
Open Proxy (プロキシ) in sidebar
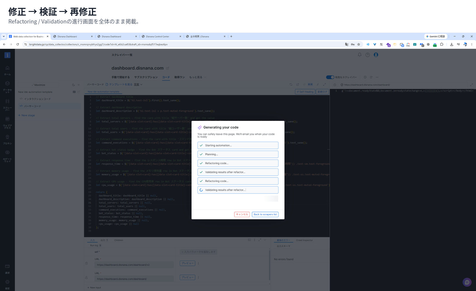[x=7, y=140]
